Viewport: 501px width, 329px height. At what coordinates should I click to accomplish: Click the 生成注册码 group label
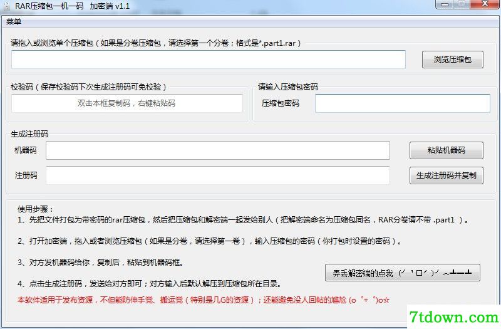click(x=29, y=134)
